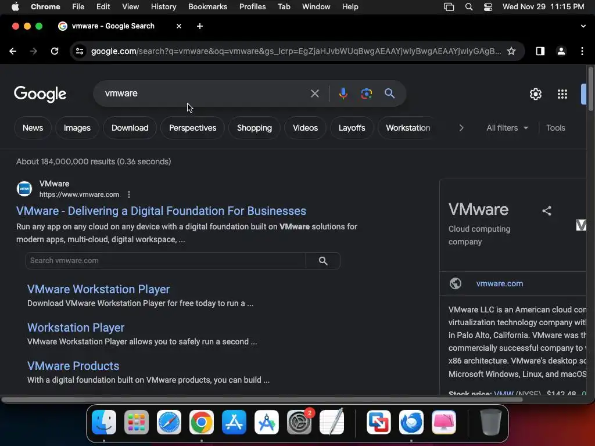The image size is (595, 446).
Task: Submit Google search with magnifier
Action: coord(389,93)
